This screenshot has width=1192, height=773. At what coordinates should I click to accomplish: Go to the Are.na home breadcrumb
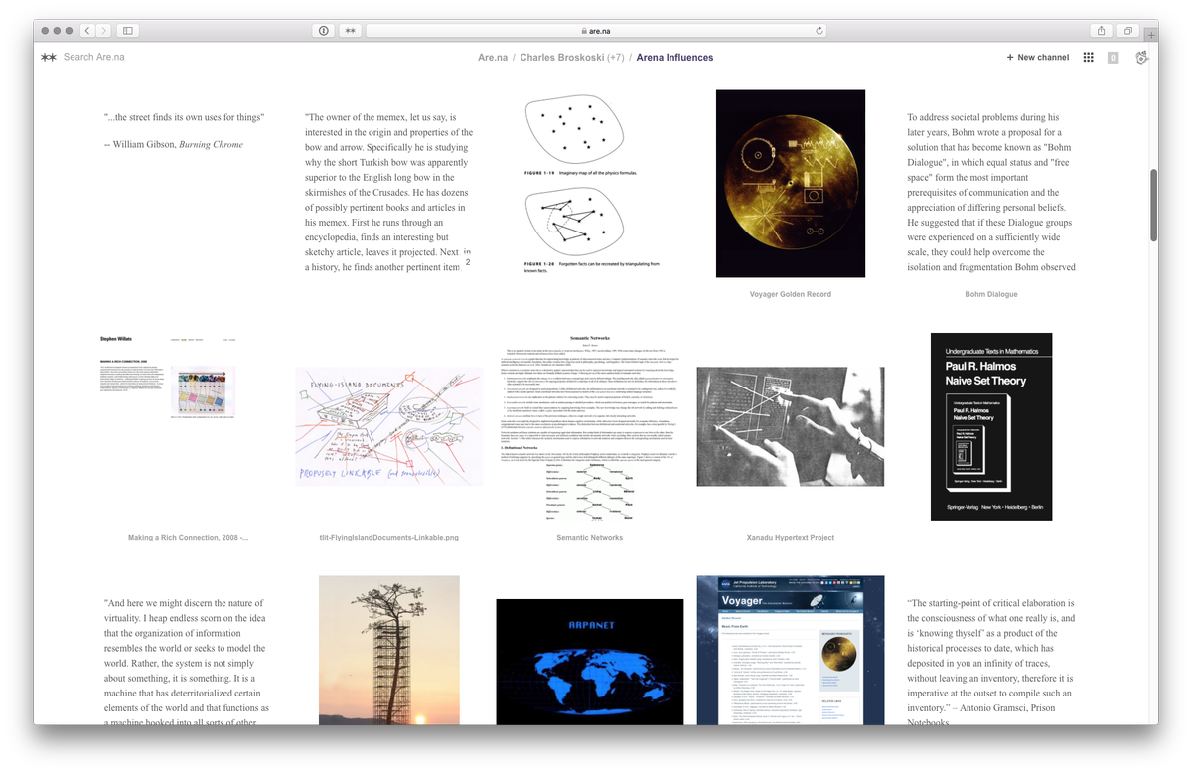coord(493,58)
